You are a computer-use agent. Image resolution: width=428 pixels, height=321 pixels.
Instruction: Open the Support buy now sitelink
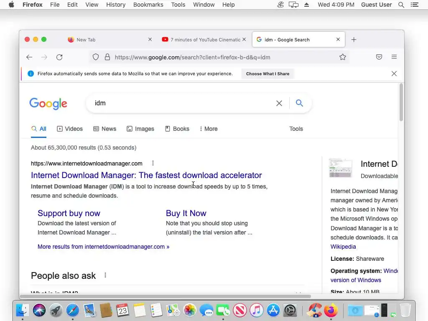(69, 213)
